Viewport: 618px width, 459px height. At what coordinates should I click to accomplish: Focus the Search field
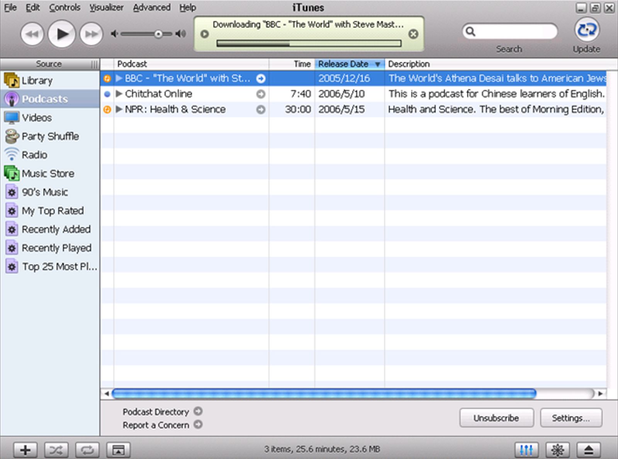pyautogui.click(x=510, y=31)
